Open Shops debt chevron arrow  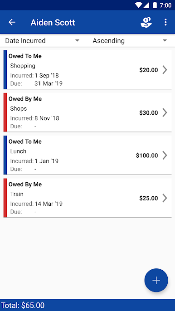pyautogui.click(x=165, y=112)
